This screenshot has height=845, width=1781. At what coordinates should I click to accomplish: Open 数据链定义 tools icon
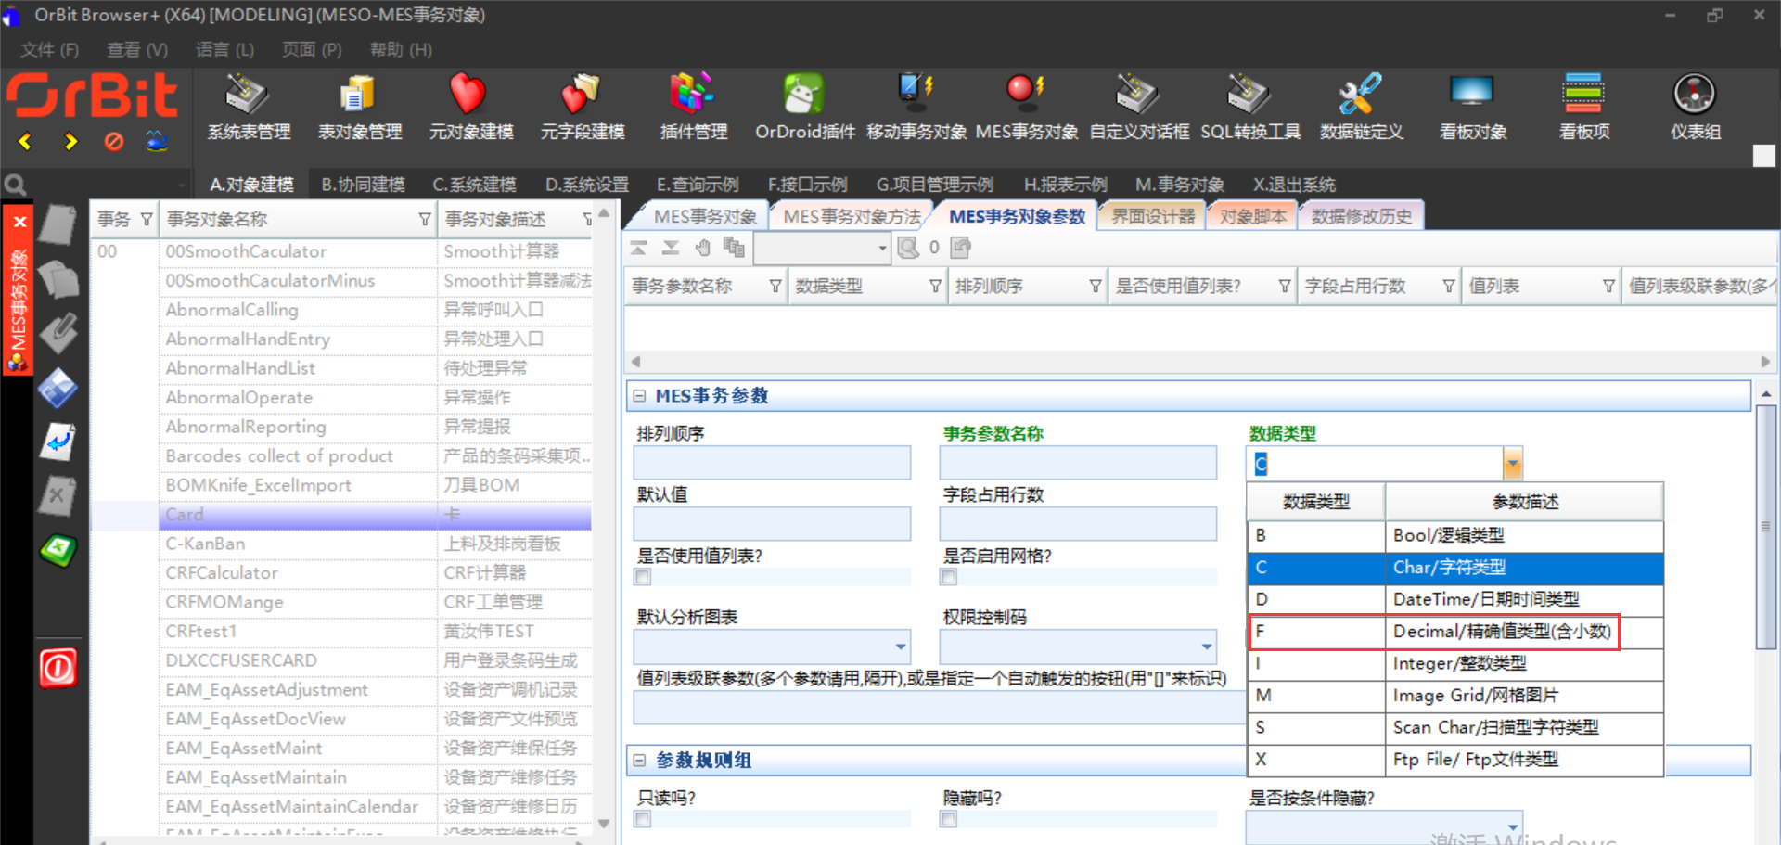coord(1361,95)
